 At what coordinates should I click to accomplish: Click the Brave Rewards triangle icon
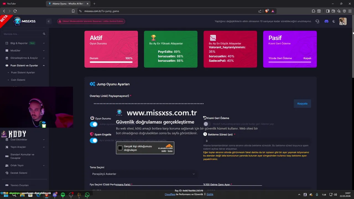[273, 11]
